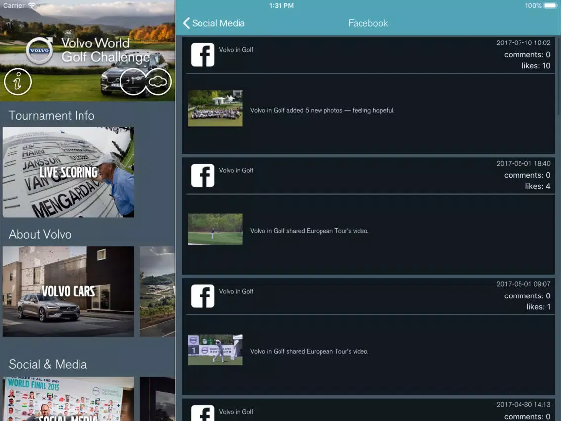Go back to Social Media
This screenshot has width=561, height=421.
pyautogui.click(x=214, y=23)
